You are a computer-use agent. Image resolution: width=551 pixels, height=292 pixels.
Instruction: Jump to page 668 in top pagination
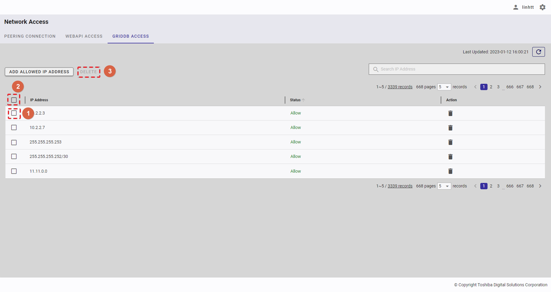pos(530,87)
